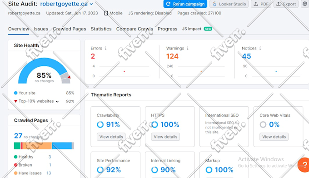Click the errors trend chart point
Image resolution: width=309 pixels, height=178 pixels.
(124, 71)
